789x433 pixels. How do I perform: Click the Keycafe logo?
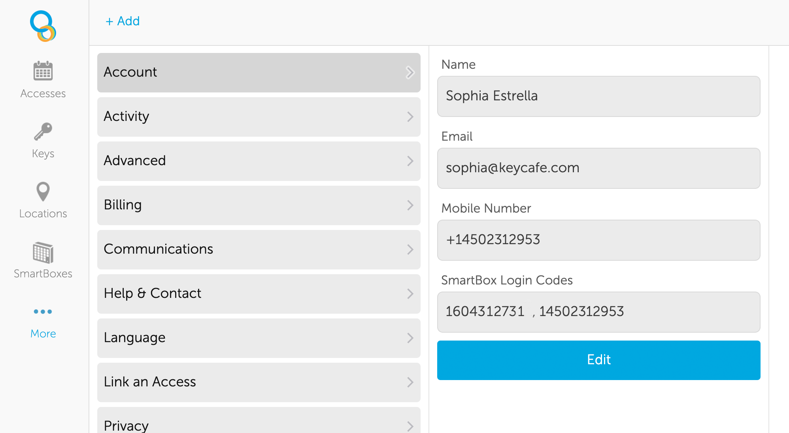[43, 26]
